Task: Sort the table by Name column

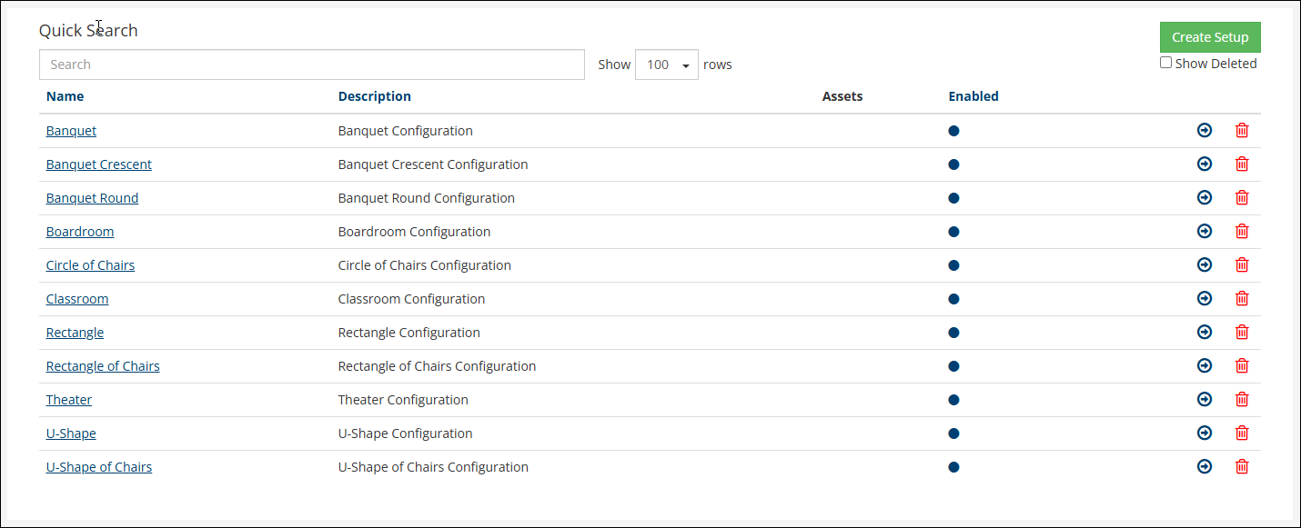Action: pyautogui.click(x=65, y=96)
